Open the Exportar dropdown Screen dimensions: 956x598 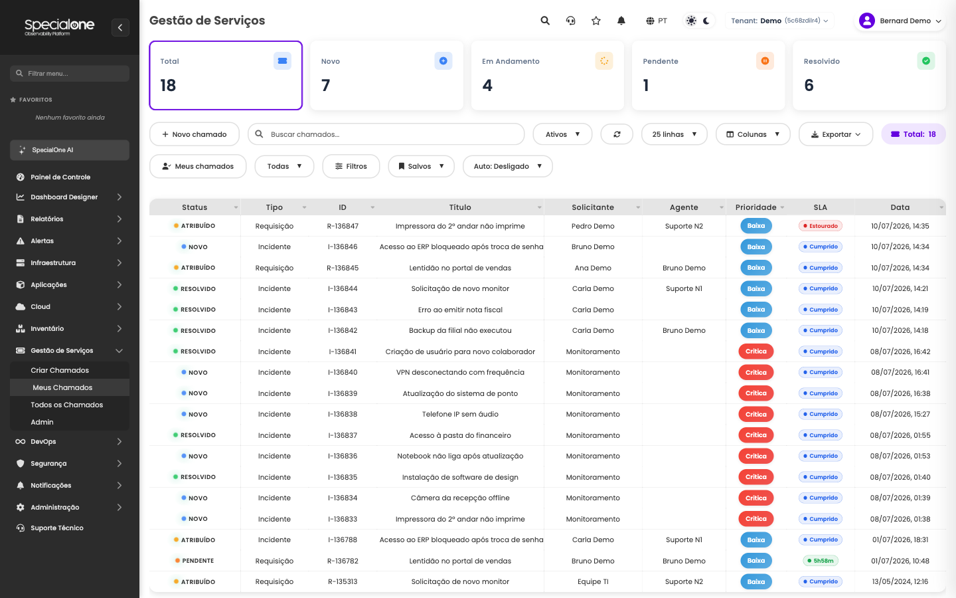click(836, 134)
